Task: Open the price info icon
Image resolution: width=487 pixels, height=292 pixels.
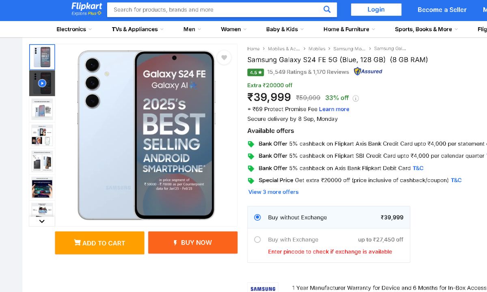Action: pyautogui.click(x=356, y=98)
